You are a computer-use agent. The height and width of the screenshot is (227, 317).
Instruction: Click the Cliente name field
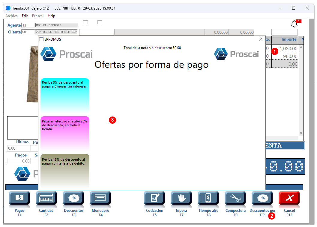pyautogui.click(x=57, y=32)
